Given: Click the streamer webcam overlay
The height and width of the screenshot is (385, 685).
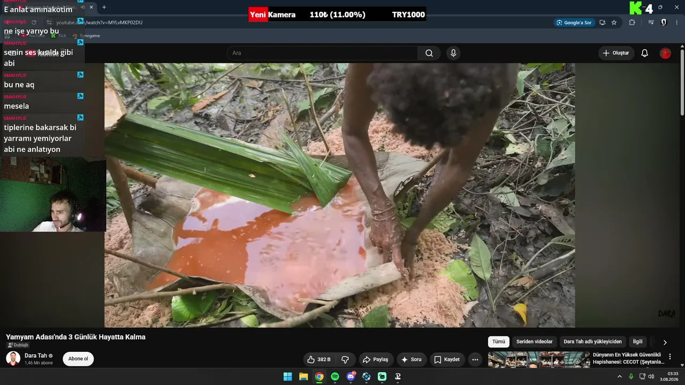Looking at the screenshot, I should pos(53,194).
